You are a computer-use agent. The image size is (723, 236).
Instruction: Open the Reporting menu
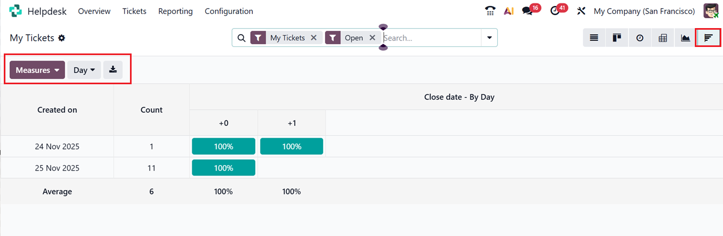pyautogui.click(x=175, y=11)
